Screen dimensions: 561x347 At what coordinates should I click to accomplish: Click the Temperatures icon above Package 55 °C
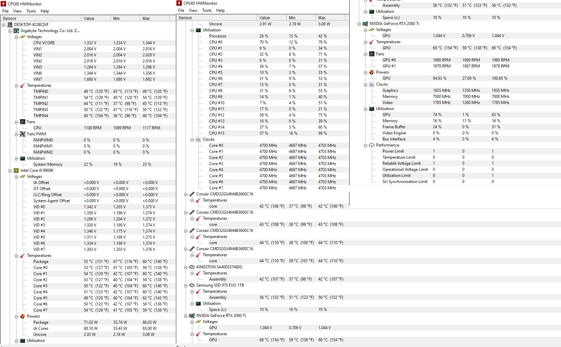[x=23, y=256]
